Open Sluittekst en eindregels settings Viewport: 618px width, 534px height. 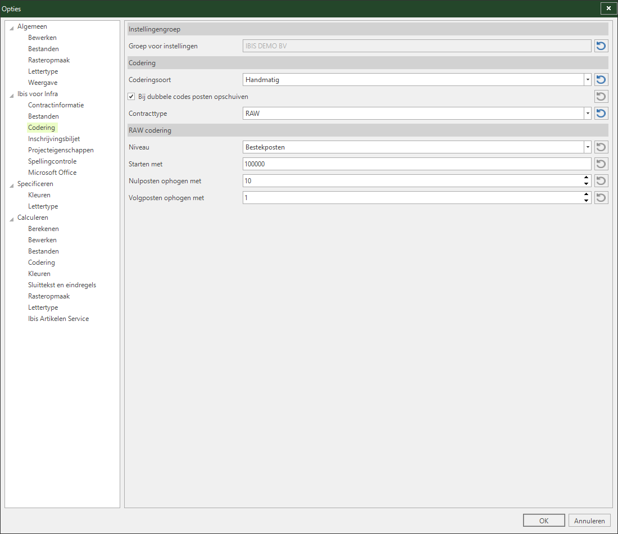(x=62, y=285)
